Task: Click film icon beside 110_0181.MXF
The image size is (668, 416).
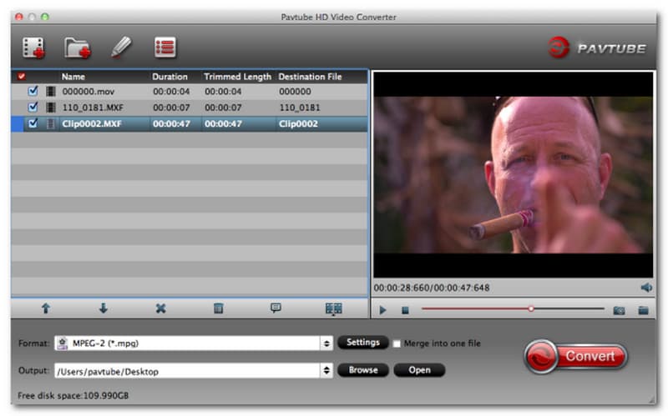Action: pos(51,108)
